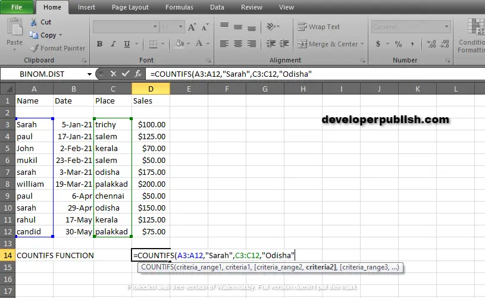This screenshot has width=485, height=298.
Task: Open the Copy dropdown arrow
Action: click(x=60, y=35)
